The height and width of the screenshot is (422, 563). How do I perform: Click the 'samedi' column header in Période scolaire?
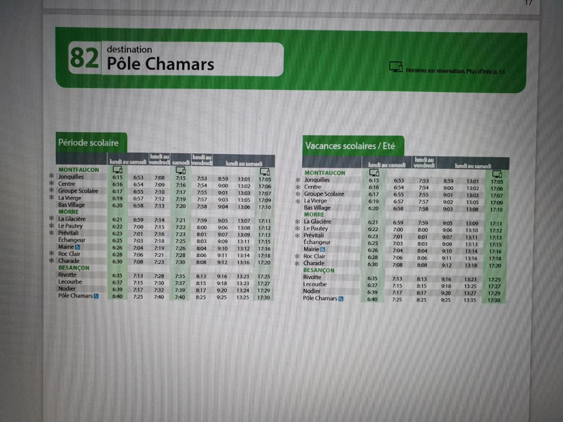point(181,162)
